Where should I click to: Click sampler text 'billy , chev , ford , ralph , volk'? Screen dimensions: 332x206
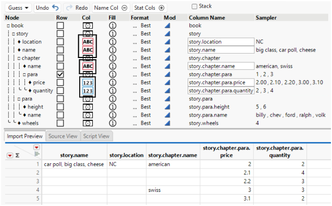pos(291,115)
